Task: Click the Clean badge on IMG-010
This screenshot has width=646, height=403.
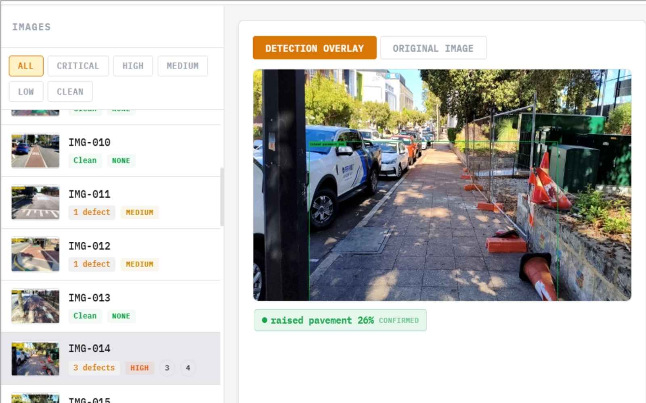Action: coord(85,160)
